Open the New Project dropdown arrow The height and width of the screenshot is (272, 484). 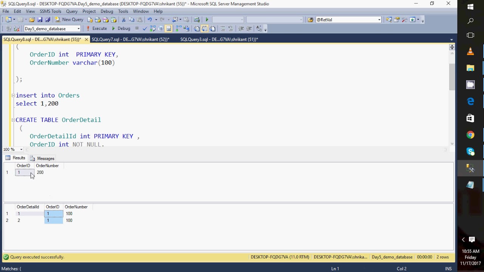pyautogui.click(x=14, y=20)
